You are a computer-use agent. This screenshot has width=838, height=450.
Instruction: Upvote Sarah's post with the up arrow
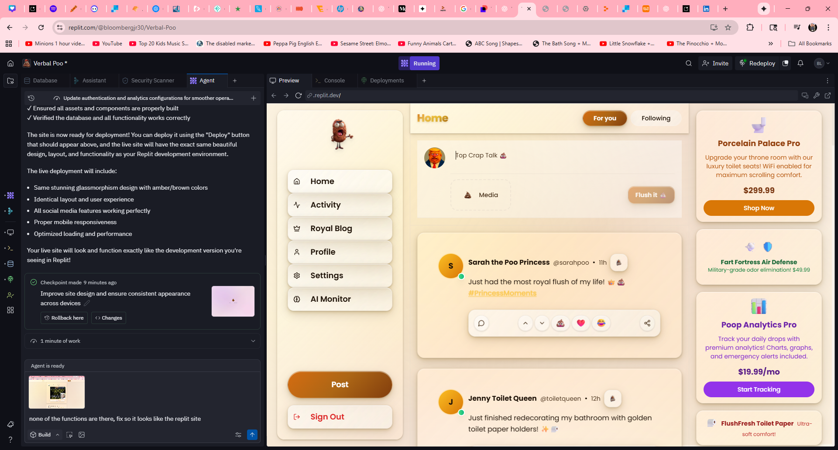tap(525, 323)
